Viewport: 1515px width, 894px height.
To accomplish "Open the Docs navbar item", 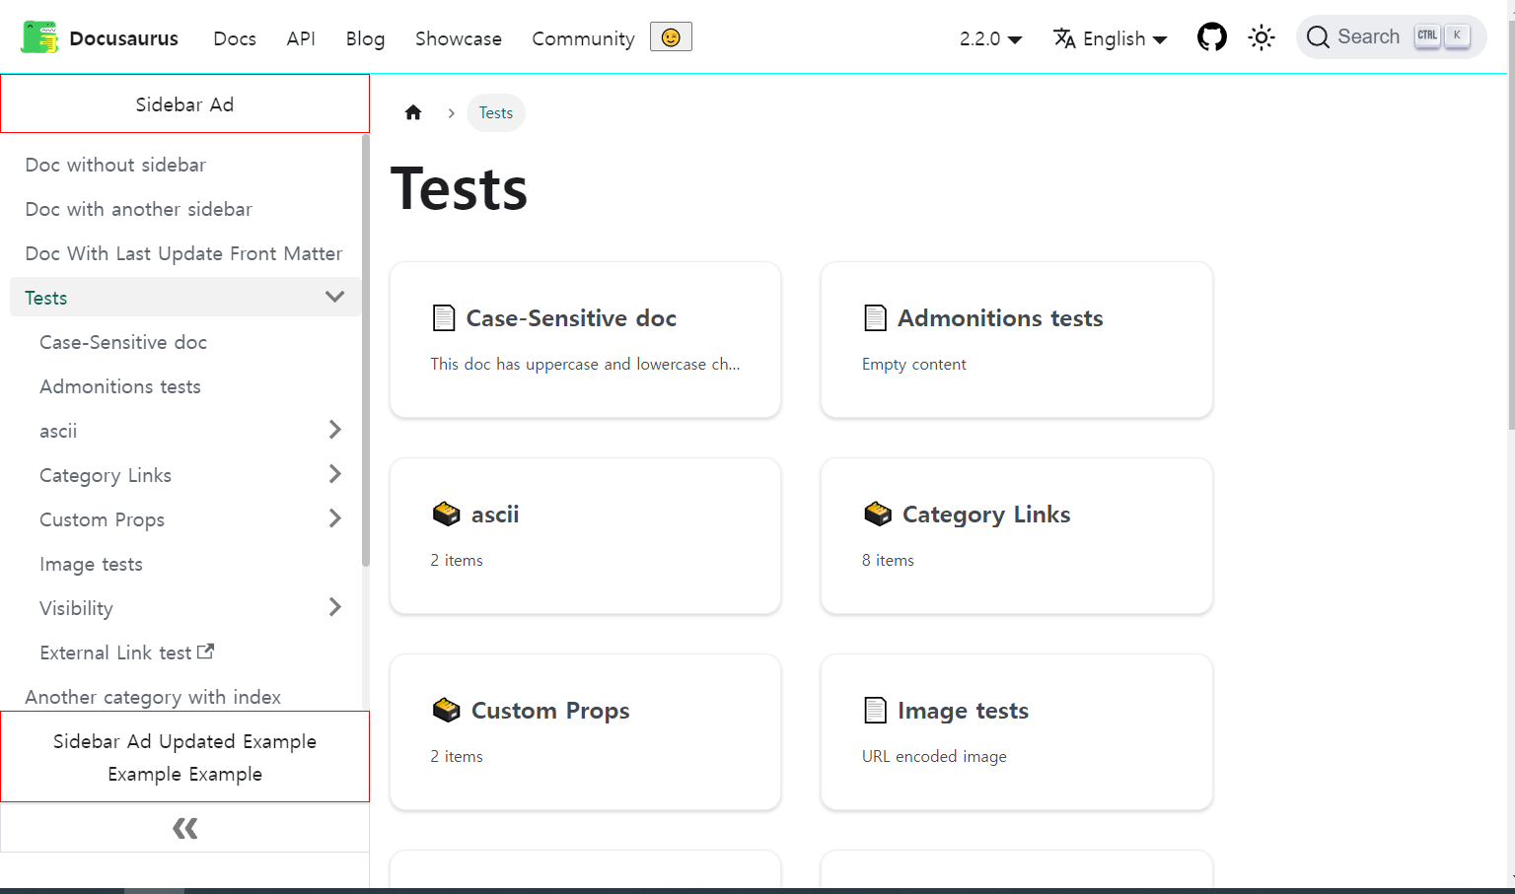I will tap(235, 38).
